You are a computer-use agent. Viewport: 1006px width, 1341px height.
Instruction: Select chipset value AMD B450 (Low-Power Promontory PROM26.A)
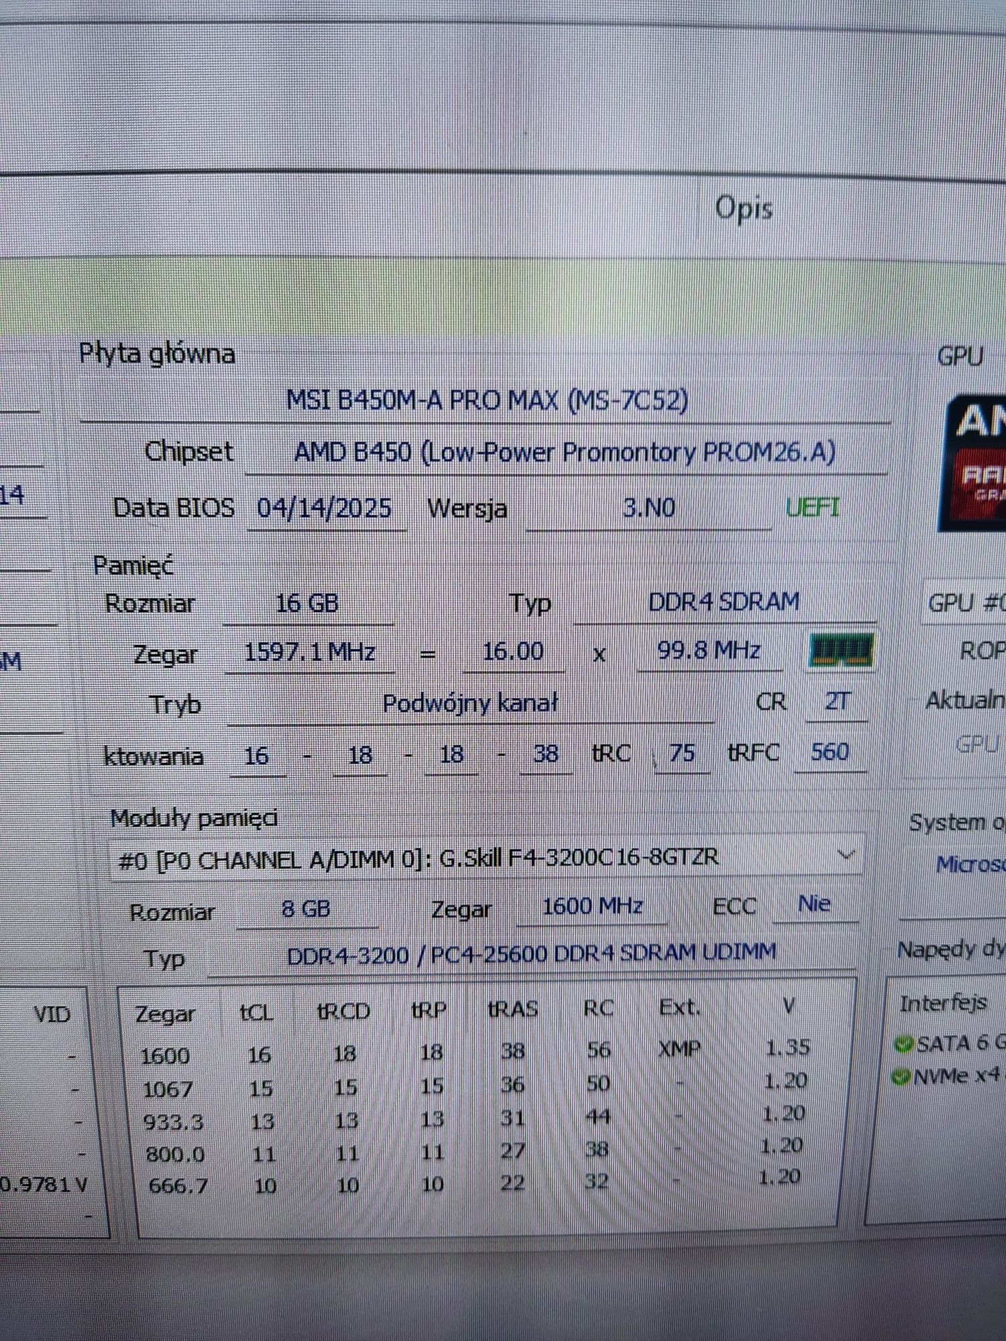[564, 453]
